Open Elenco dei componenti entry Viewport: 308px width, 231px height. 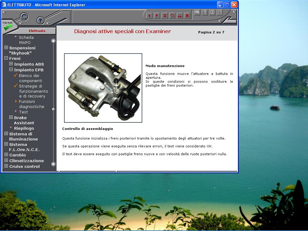[x=30, y=78]
